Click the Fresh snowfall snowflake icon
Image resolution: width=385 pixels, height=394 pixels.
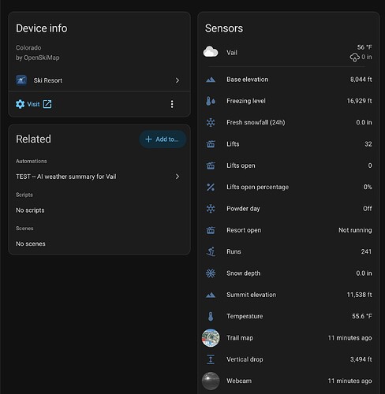point(211,122)
